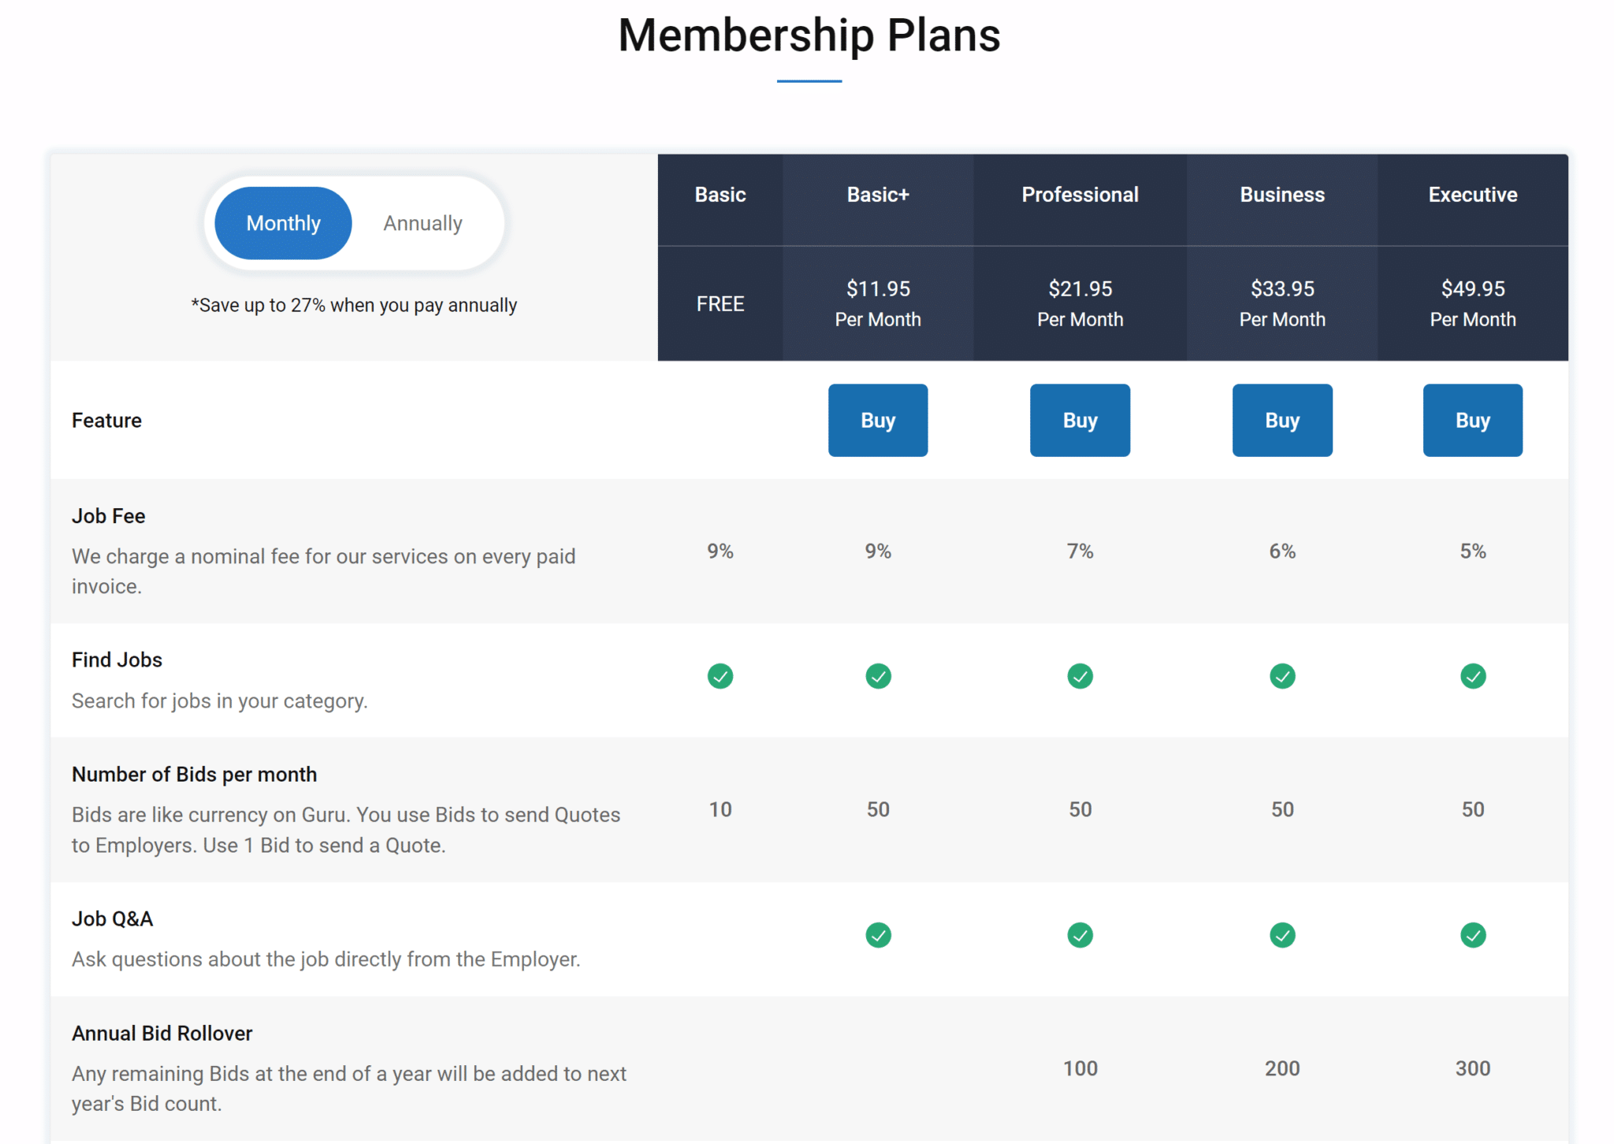Buy the Basic+ plan

coord(878,421)
